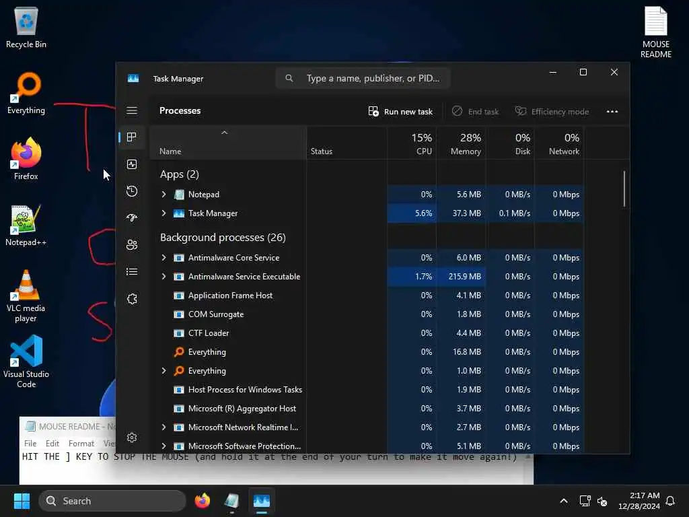Open Firefox from the taskbar

coord(202,501)
